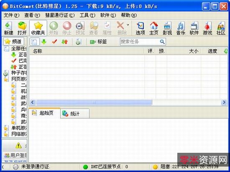The width and height of the screenshot is (230, 172).
Task: Toggle the 收藏夹 favorites star button
Action: pyautogui.click(x=38, y=28)
